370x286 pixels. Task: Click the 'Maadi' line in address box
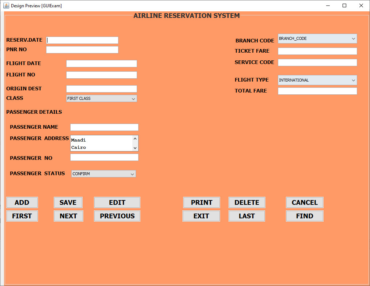tap(78, 140)
